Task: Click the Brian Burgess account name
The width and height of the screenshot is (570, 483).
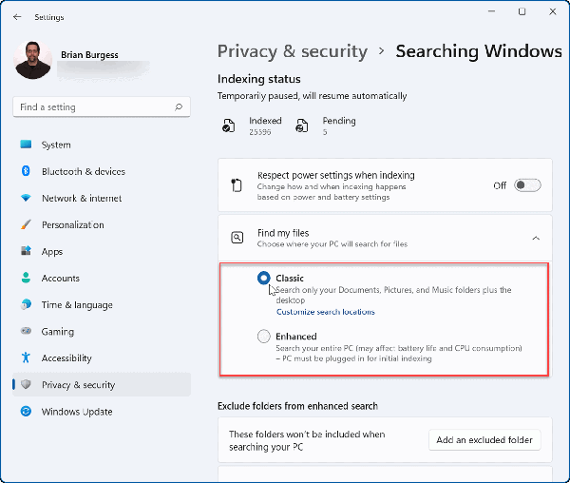Action: [89, 55]
